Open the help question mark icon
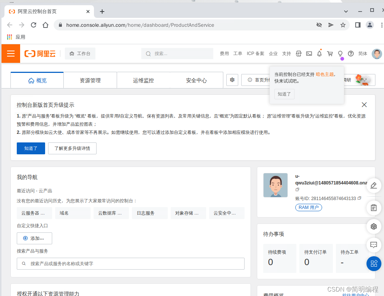 (351, 54)
